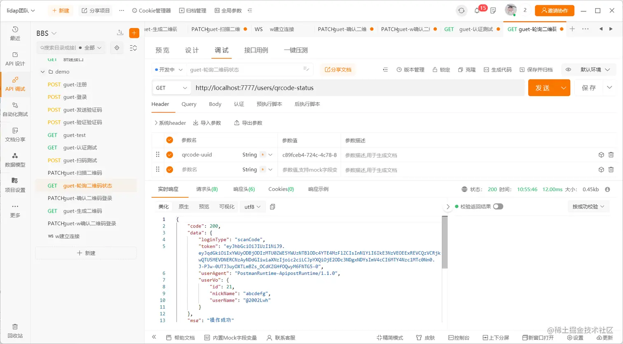
Task: Switch to the Query tab
Action: [189, 104]
